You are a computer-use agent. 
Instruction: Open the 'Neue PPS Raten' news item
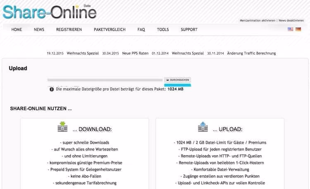135,53
